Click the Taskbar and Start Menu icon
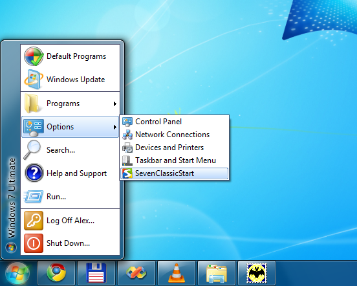The image size is (357, 286). pos(127,160)
